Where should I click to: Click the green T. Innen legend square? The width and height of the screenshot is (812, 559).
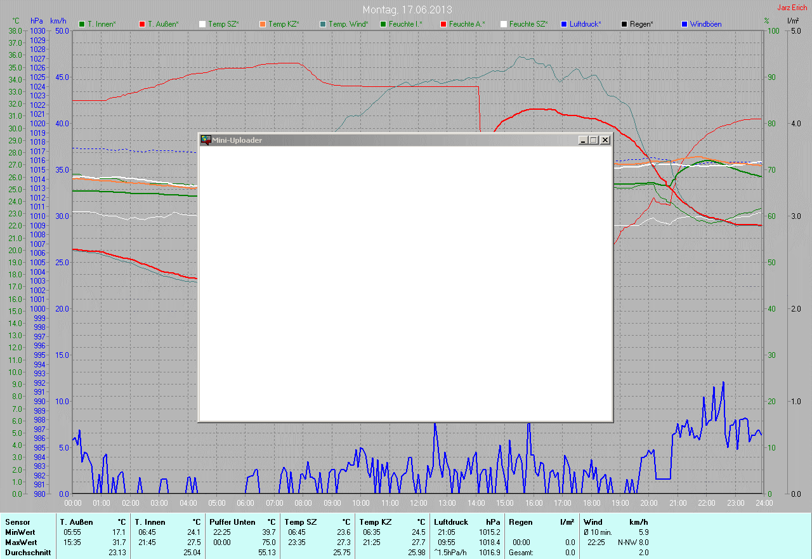coord(82,24)
